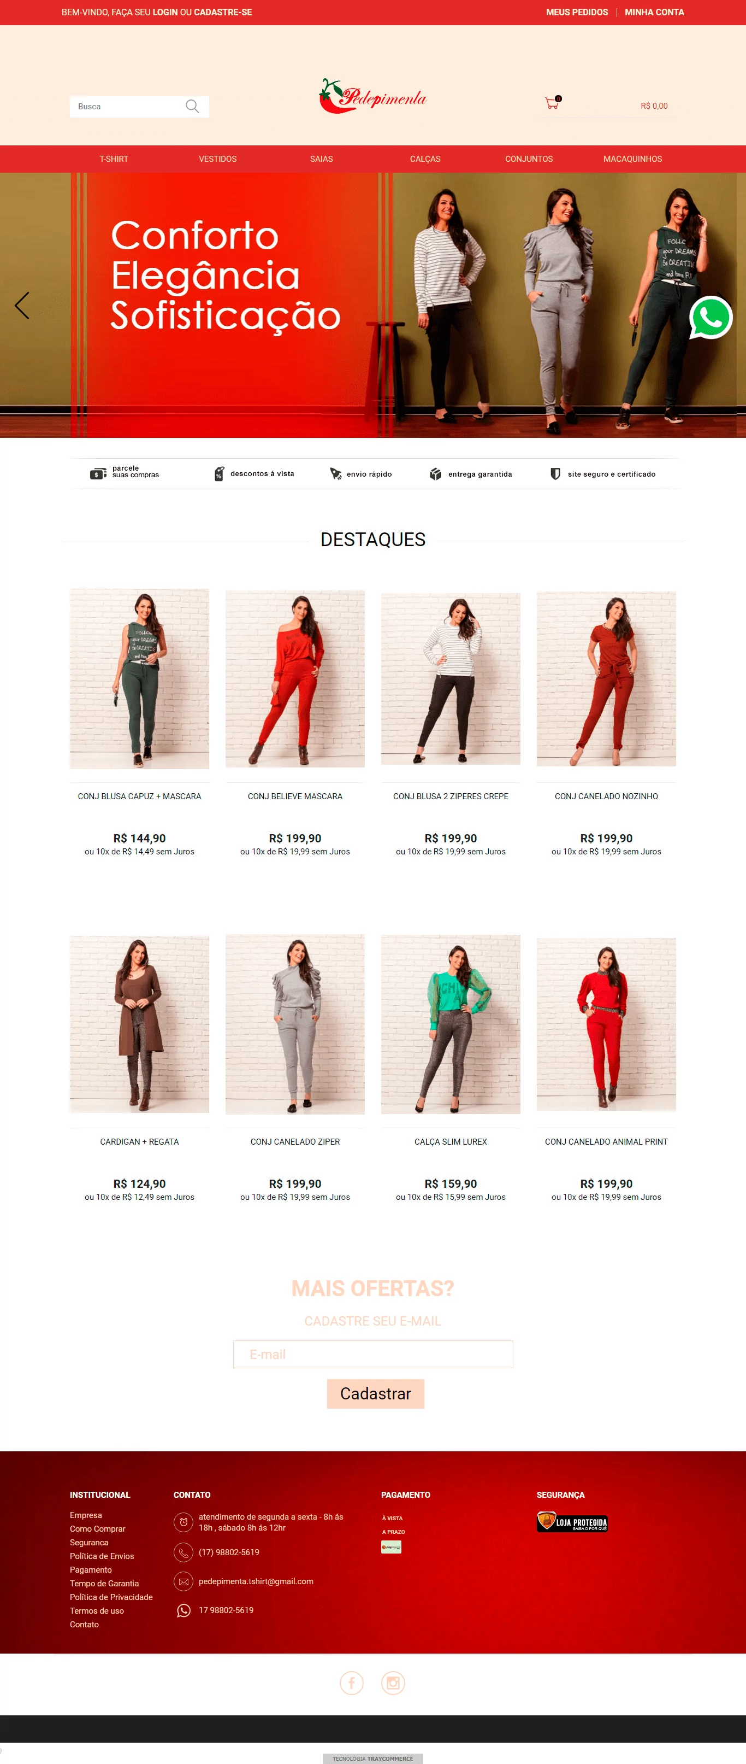The image size is (746, 1764).
Task: Click the search magnifier icon
Action: [x=192, y=106]
